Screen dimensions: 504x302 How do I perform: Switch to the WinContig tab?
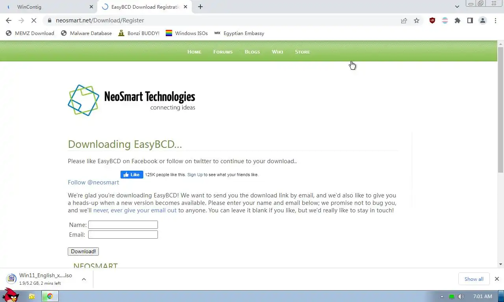[x=49, y=7]
